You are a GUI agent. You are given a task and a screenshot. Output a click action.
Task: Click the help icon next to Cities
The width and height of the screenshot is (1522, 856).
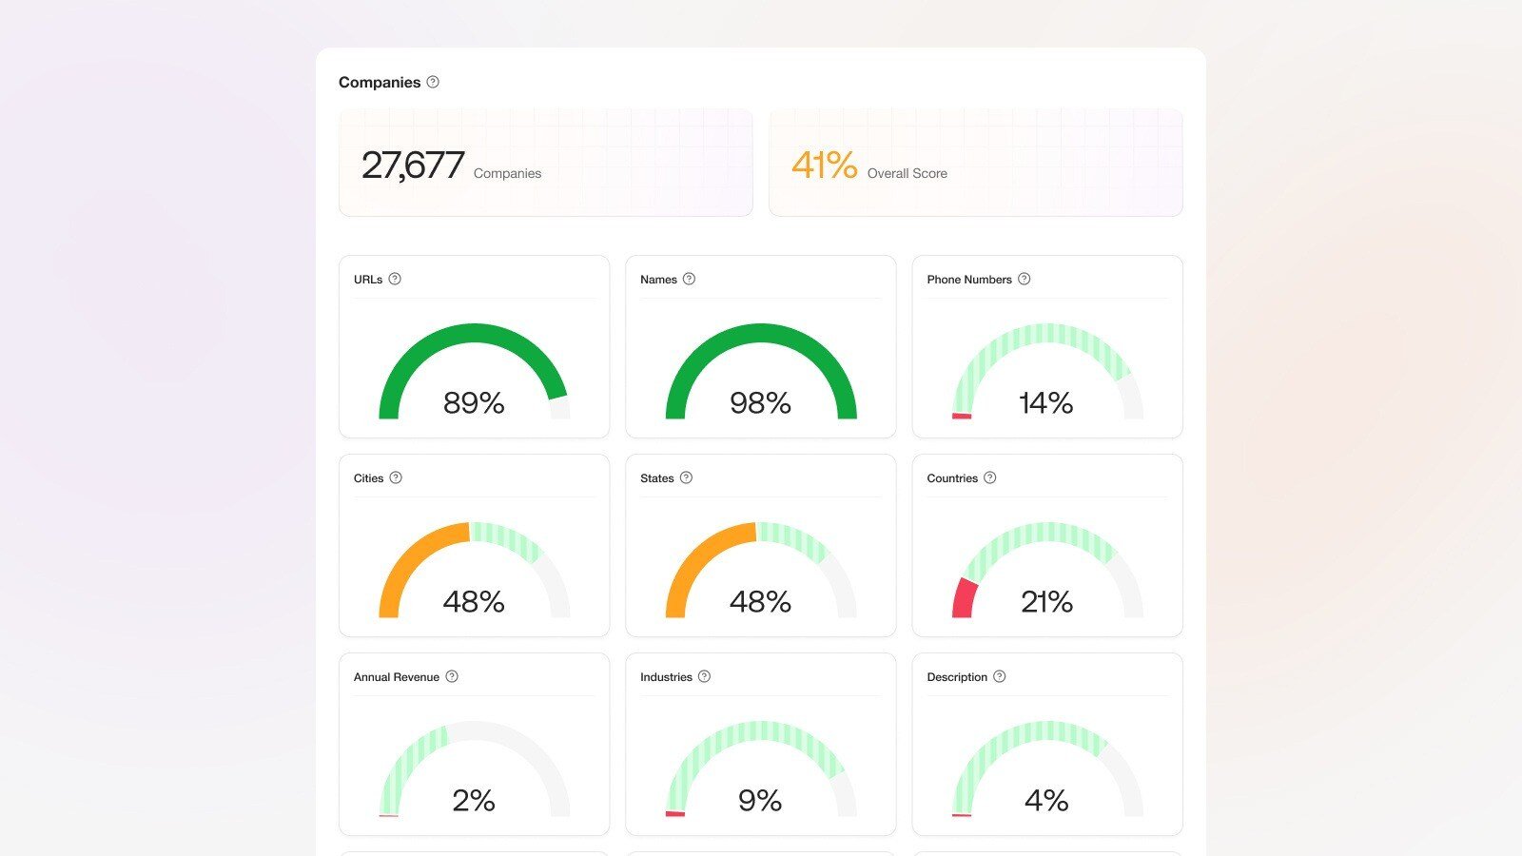396,477
